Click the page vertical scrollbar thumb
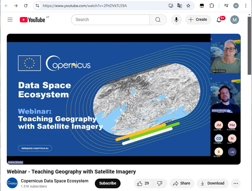Viewport: 252px width, 191px height. click(249, 46)
